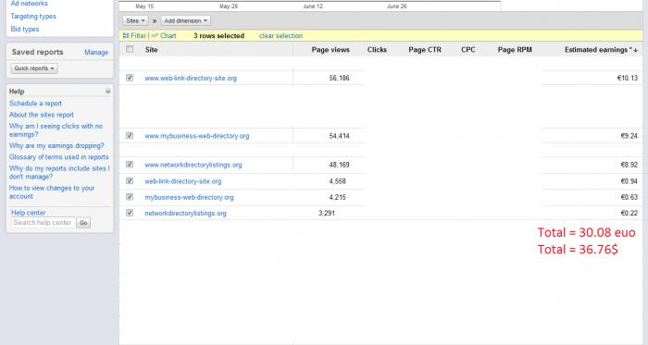
Task: Sort by the Clicks column header
Action: click(x=377, y=50)
